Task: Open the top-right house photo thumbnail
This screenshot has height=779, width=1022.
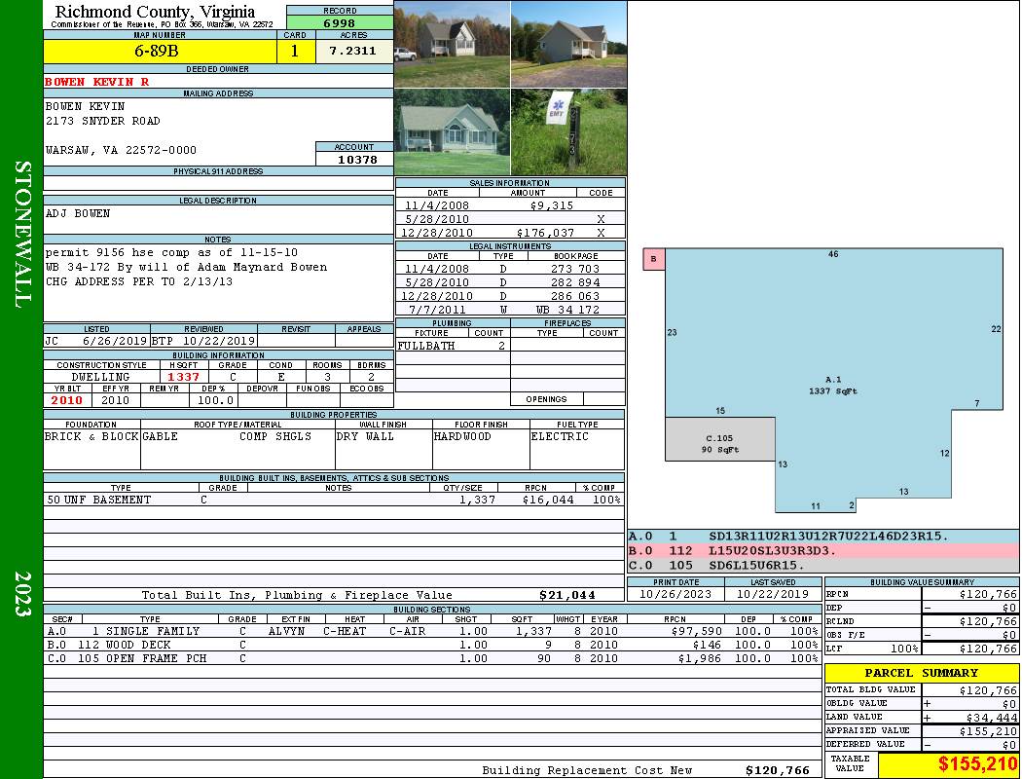Action: [x=568, y=44]
